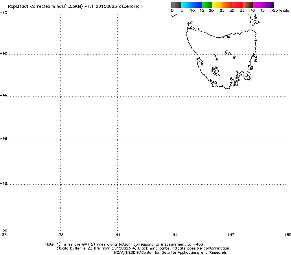The height and width of the screenshot is (255, 291).
Task: Click the NOAA/NESDIS credit line
Action: (x=170, y=253)
